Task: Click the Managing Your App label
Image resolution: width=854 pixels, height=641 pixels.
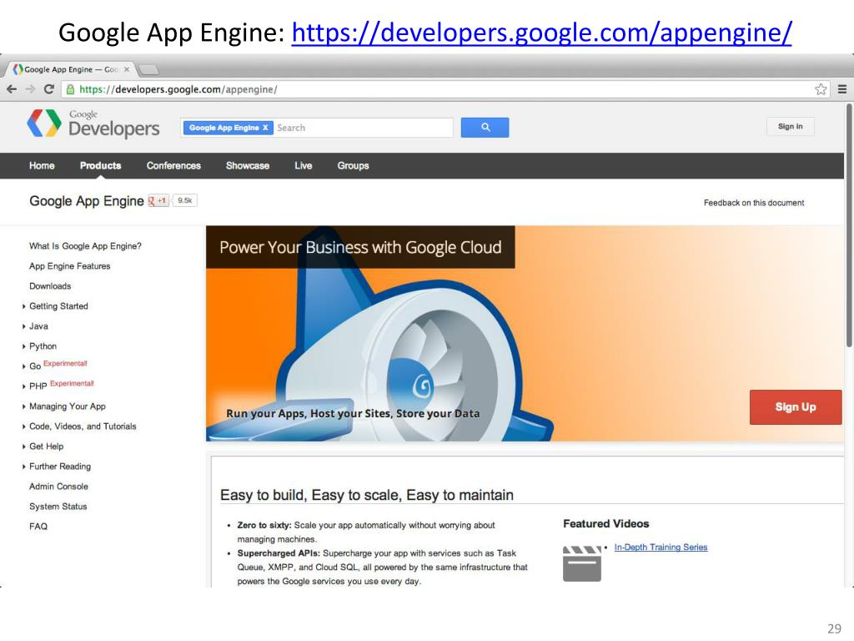Action: pyautogui.click(x=68, y=406)
